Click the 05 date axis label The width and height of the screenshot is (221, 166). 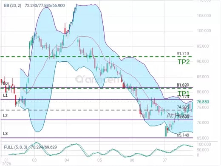[x=99, y=160]
